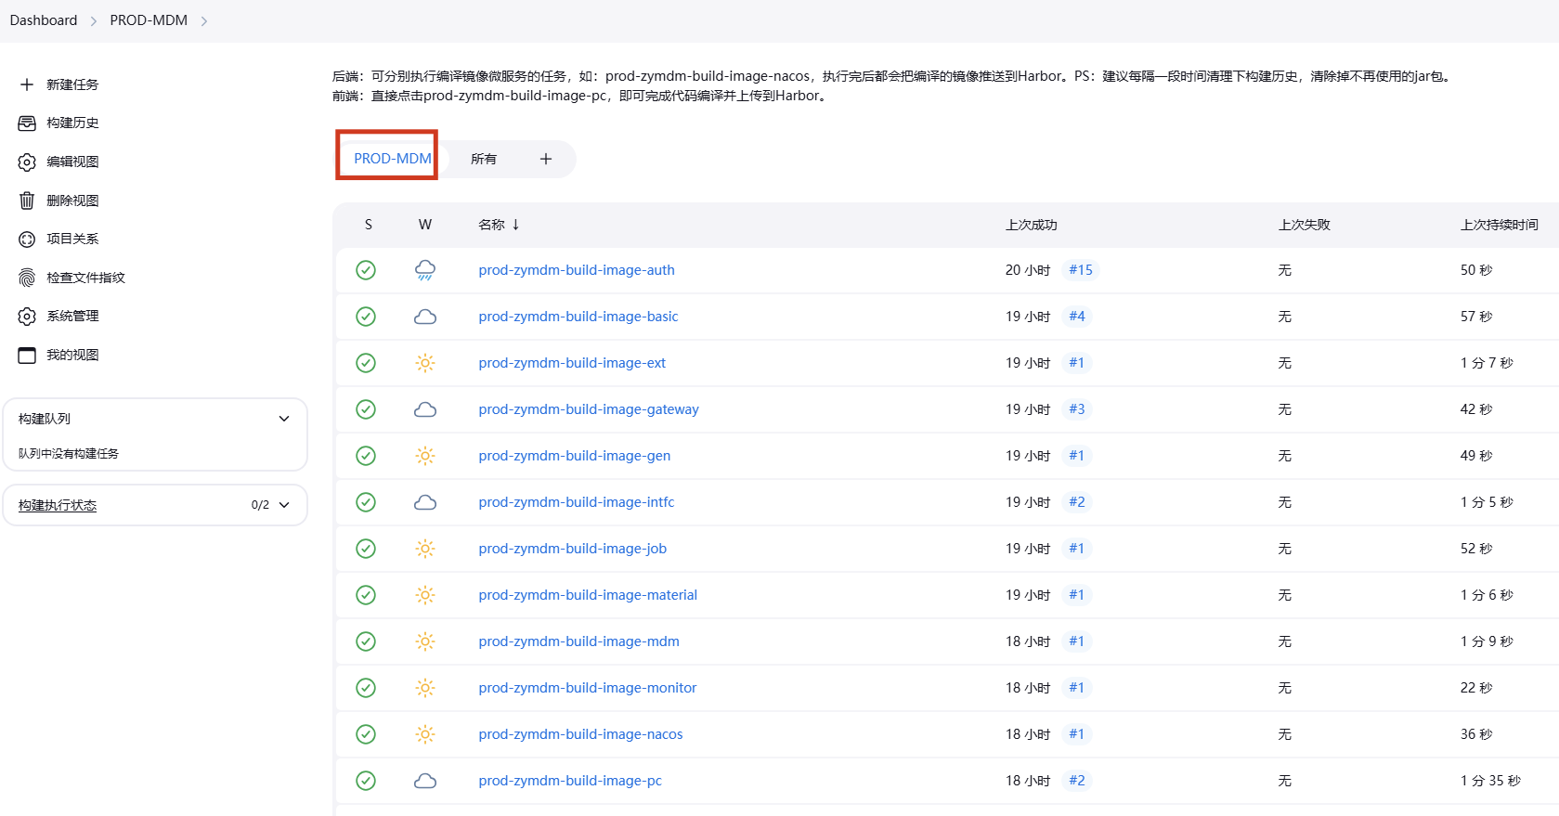Switch to the PROD-MDM view tab
The image size is (1559, 816).
pos(392,159)
